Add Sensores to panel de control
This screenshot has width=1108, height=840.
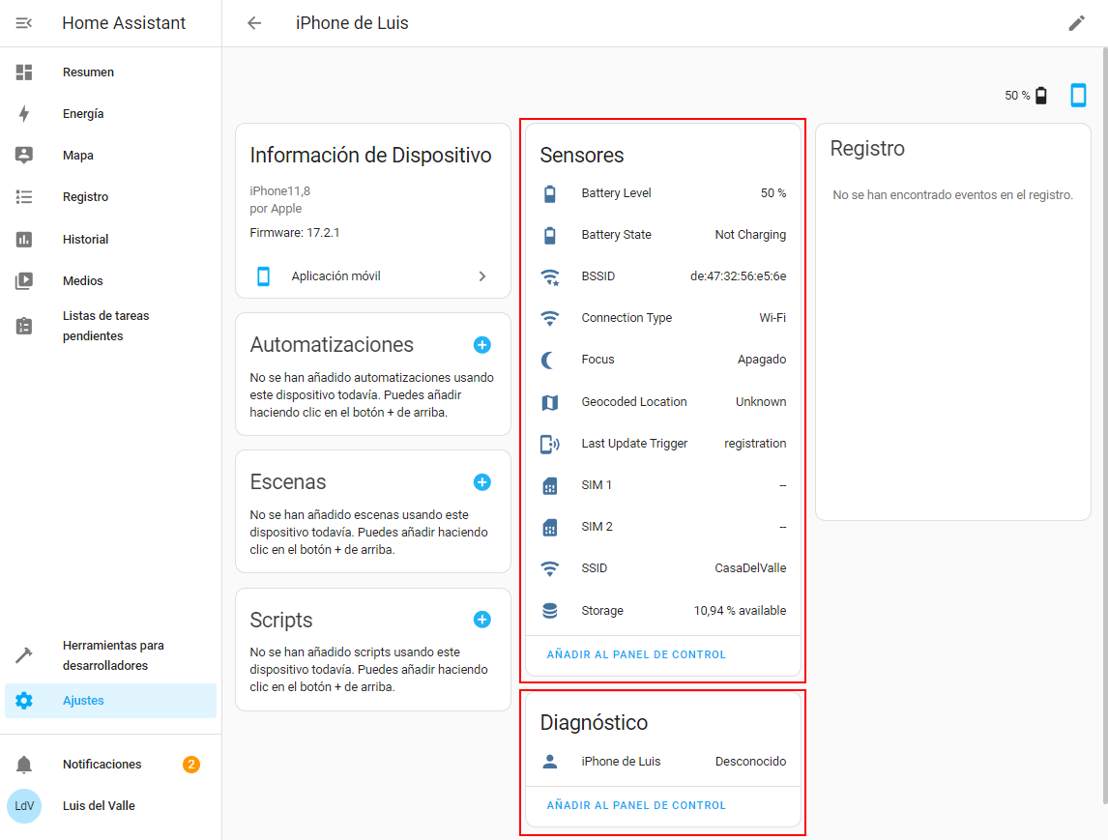[x=636, y=655]
